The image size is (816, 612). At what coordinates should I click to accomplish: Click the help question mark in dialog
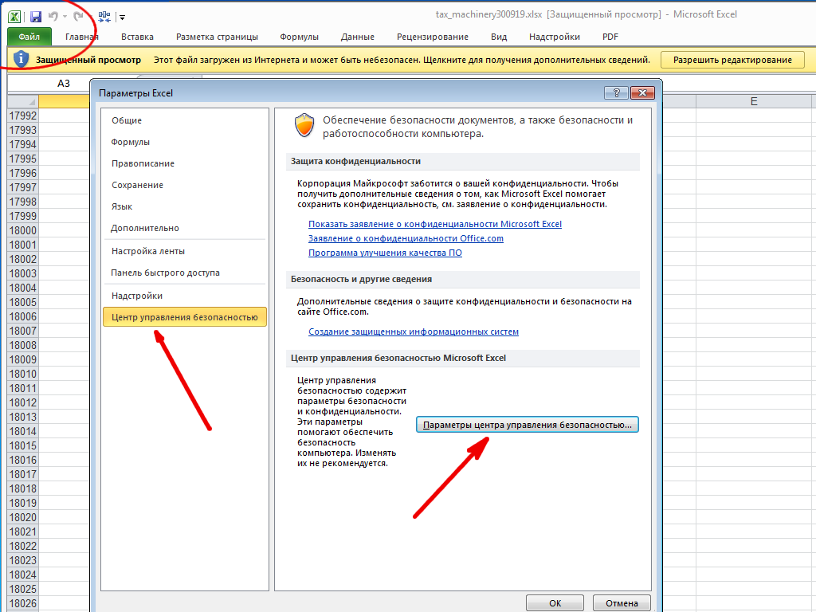pos(616,92)
